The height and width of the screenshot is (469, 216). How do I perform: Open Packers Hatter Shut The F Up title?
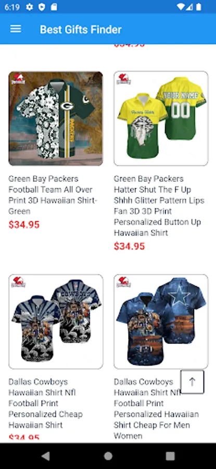[159, 205]
